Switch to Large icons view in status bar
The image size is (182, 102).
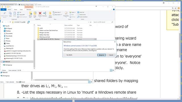(113, 70)
